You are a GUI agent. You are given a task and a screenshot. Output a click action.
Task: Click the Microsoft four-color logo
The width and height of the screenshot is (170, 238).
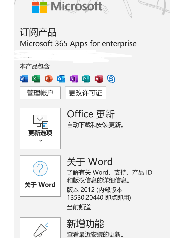39,8
